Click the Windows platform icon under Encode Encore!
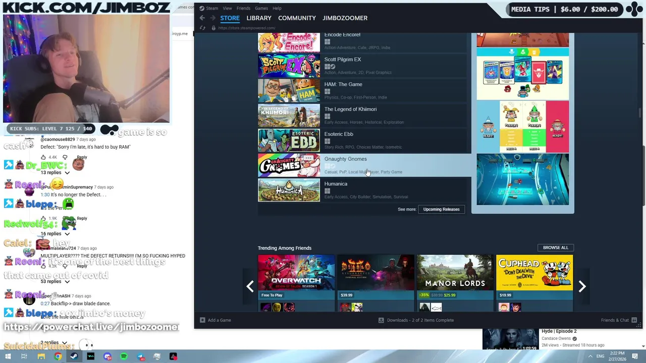This screenshot has width=646, height=363. pos(327,42)
